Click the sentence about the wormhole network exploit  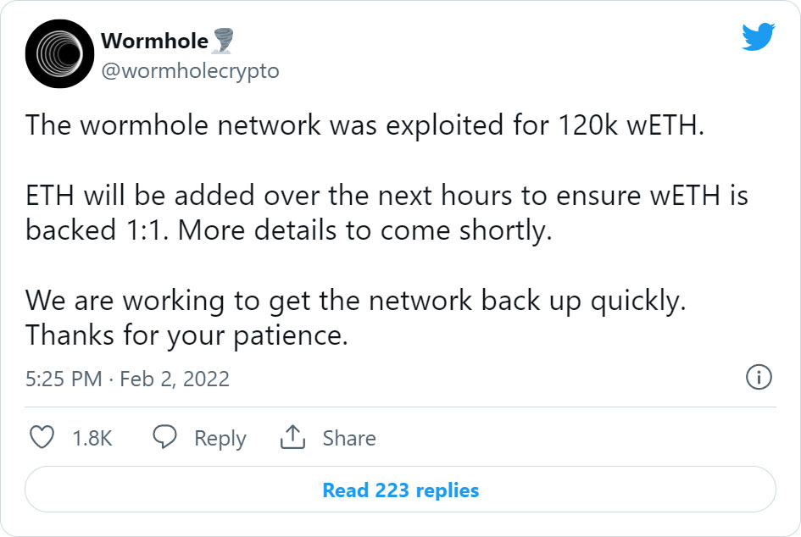click(x=364, y=125)
